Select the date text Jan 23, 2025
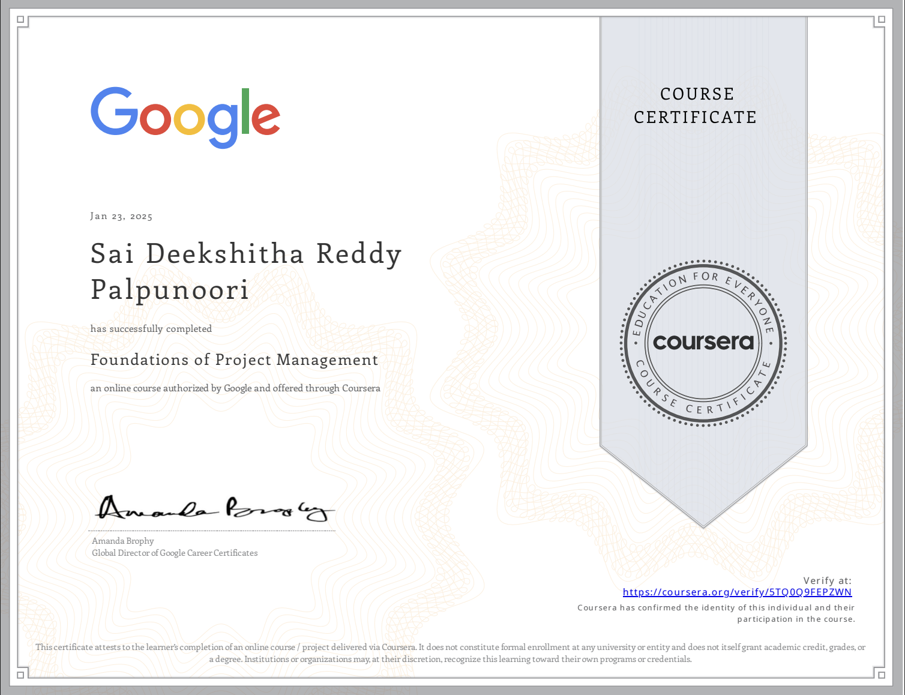Image resolution: width=905 pixels, height=695 pixels. [121, 216]
